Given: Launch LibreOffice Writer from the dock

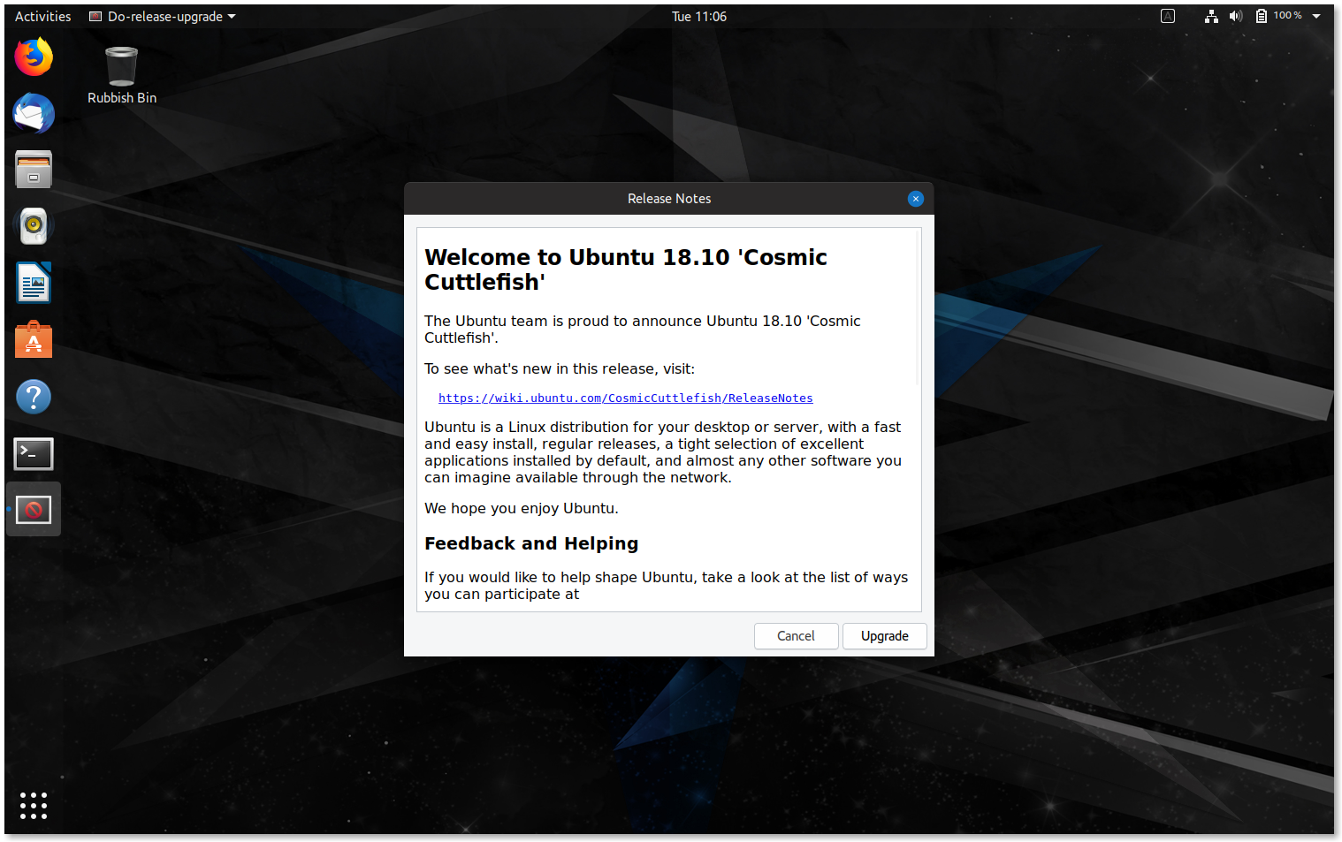Looking at the screenshot, I should coord(34,283).
